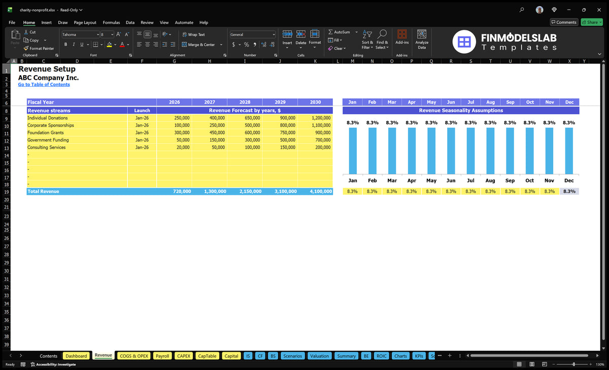
Task: Decrease font size with smaller A icon
Action: point(126,35)
